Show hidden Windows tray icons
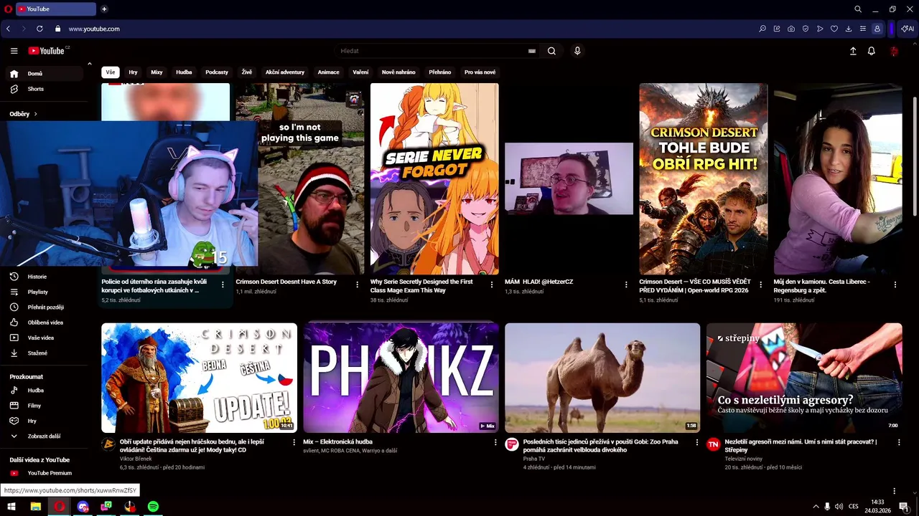 pyautogui.click(x=816, y=507)
